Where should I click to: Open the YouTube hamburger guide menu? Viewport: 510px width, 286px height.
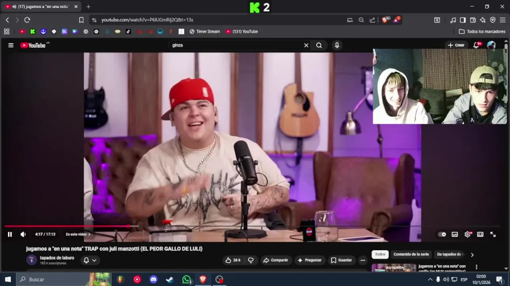point(11,45)
